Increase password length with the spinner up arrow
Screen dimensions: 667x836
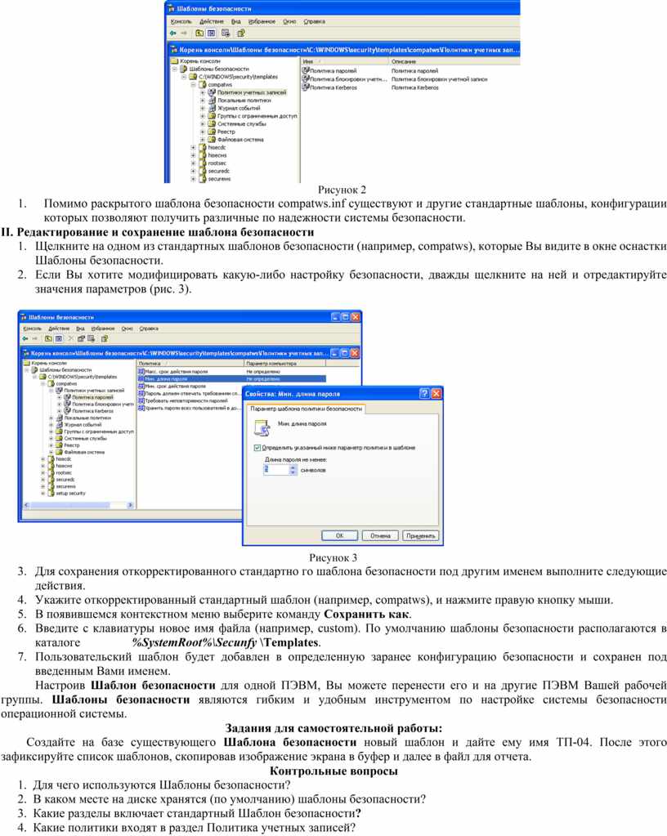click(x=292, y=467)
